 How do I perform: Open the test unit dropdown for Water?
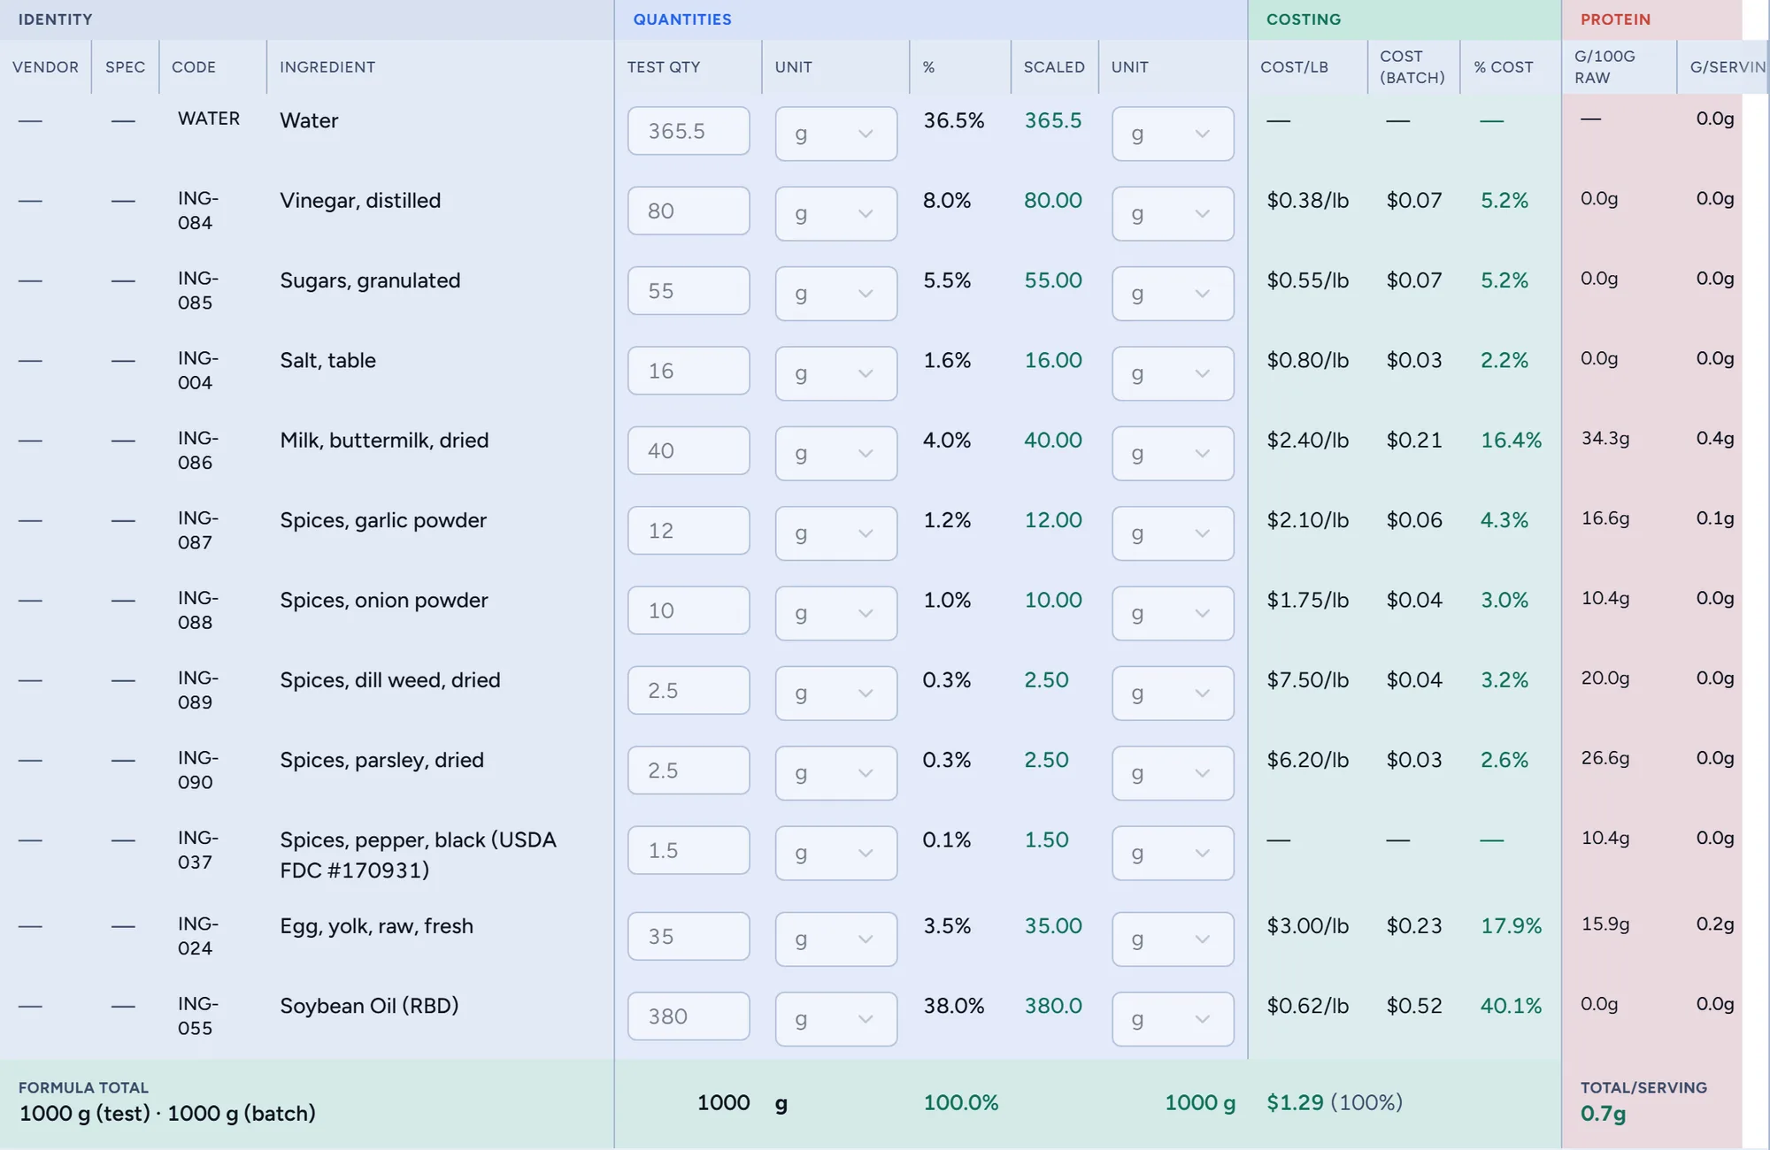coord(835,134)
